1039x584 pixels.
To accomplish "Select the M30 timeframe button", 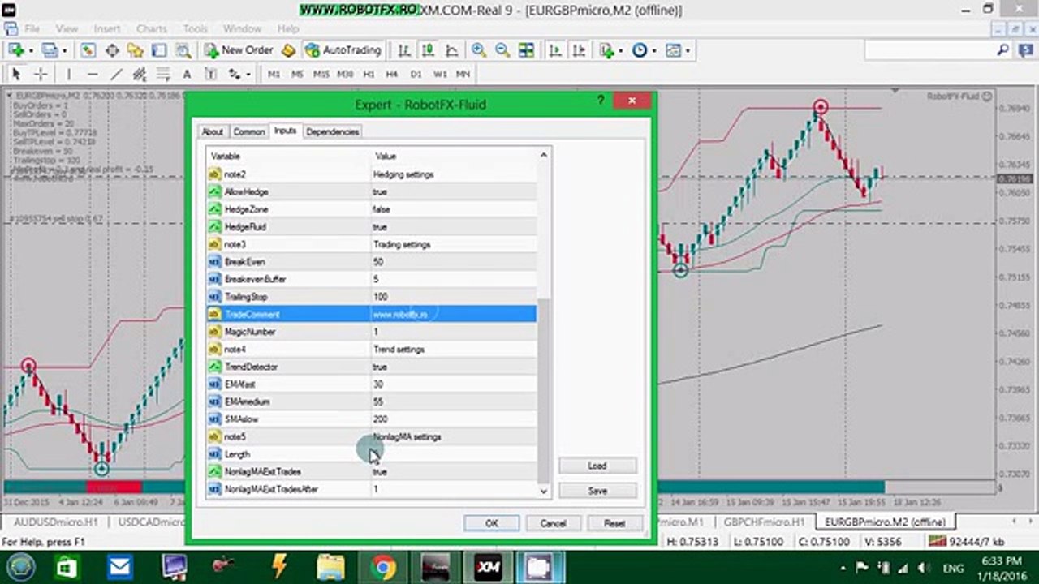I will pyautogui.click(x=345, y=74).
